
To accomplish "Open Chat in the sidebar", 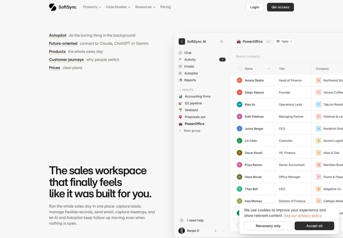I will (x=188, y=53).
